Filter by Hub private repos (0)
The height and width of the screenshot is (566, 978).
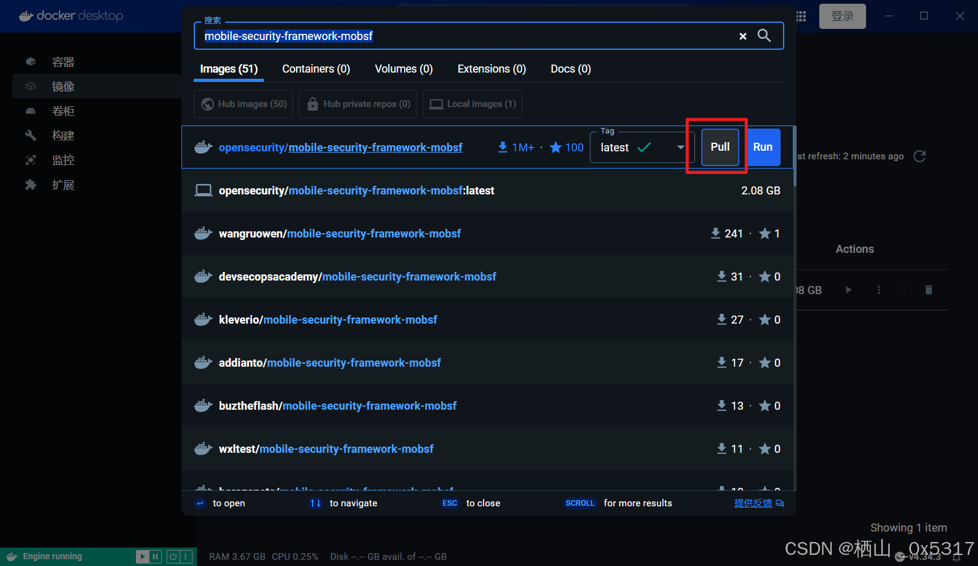click(358, 104)
